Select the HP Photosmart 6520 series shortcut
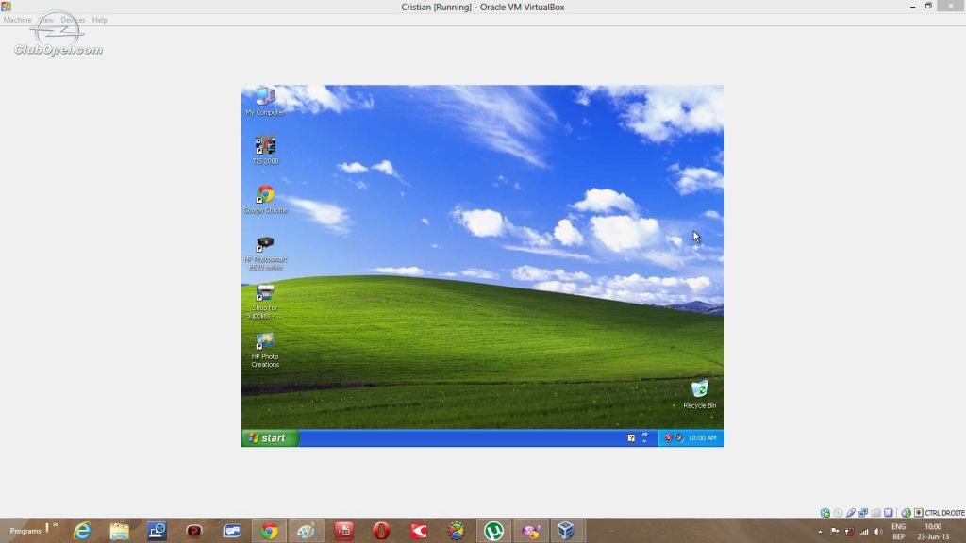This screenshot has height=543, width=966. coord(265,253)
